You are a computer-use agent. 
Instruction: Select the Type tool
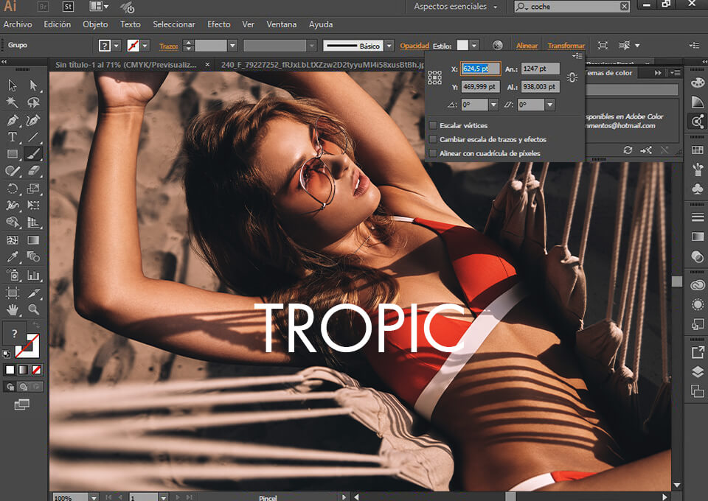coord(13,137)
